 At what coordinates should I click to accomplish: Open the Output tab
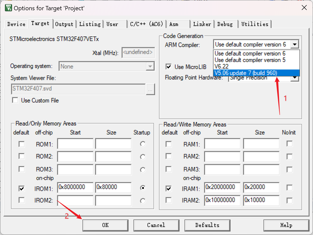click(x=64, y=24)
